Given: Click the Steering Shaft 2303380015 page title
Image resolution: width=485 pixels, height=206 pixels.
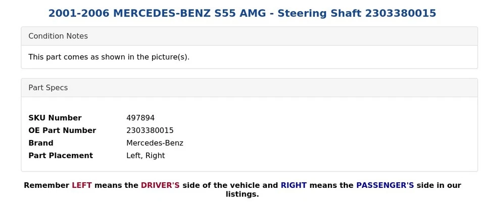Looking at the screenshot, I should (242, 14).
